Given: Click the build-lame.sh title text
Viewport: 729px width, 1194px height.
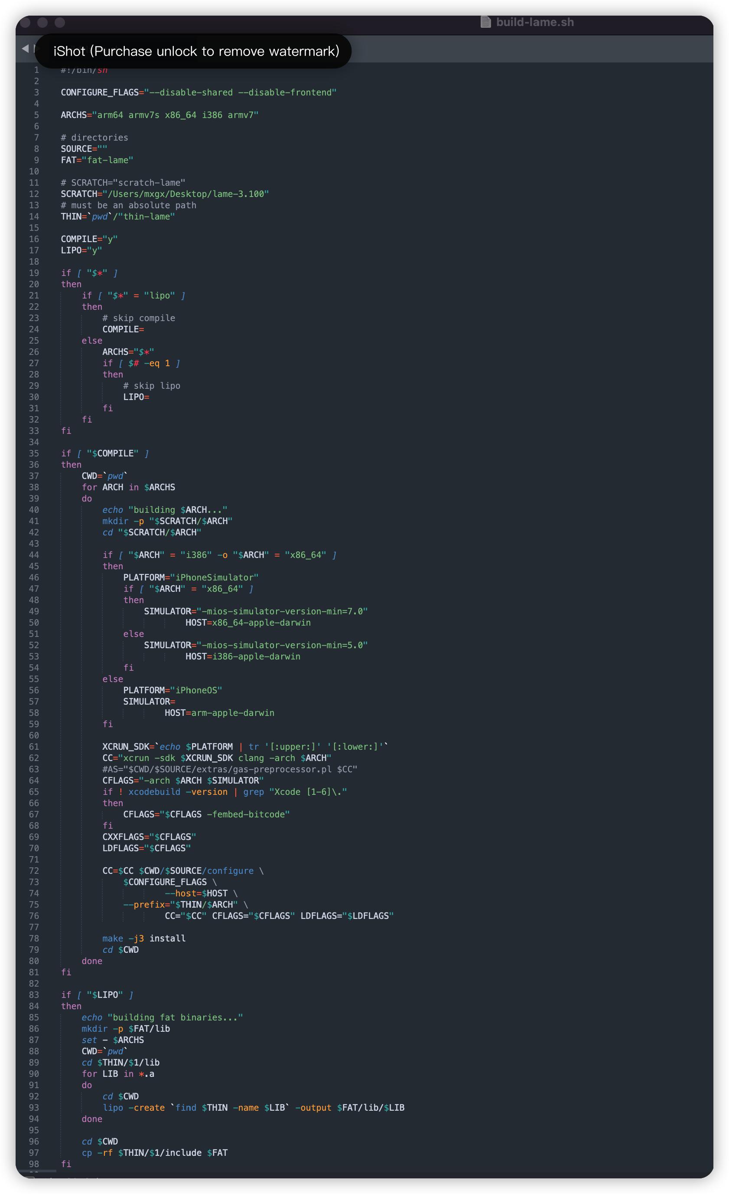Looking at the screenshot, I should point(535,22).
